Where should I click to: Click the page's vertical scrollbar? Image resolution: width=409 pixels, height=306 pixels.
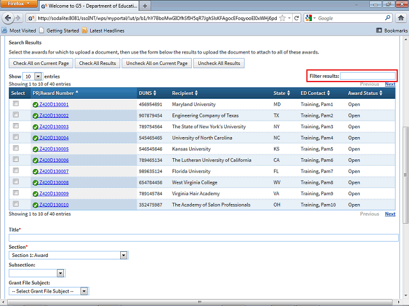coord(405,166)
